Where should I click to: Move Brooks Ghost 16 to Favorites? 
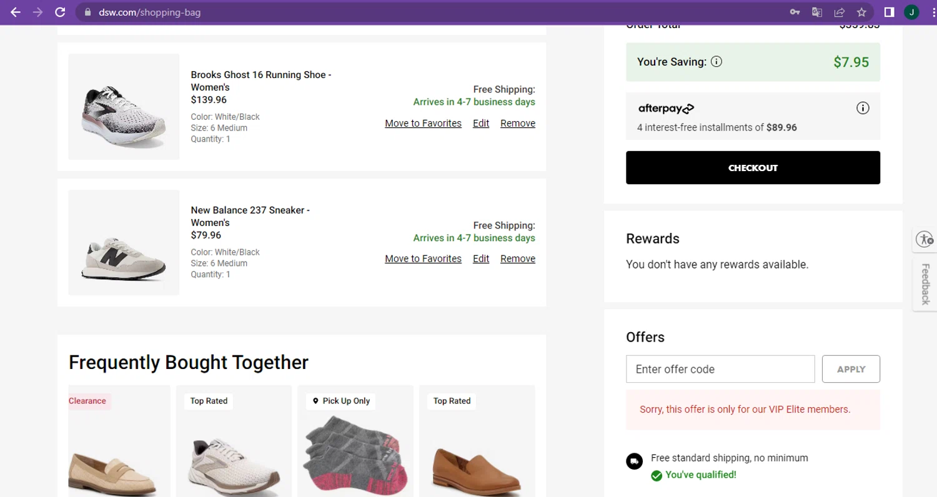pos(423,123)
